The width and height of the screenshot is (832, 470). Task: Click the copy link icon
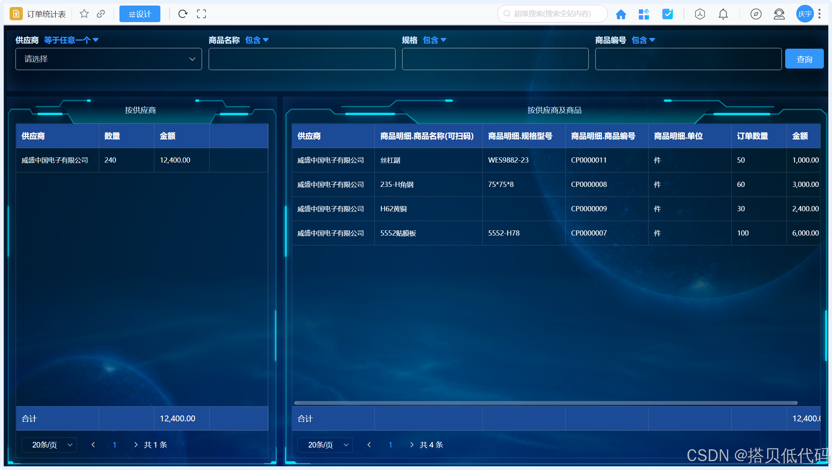101,14
